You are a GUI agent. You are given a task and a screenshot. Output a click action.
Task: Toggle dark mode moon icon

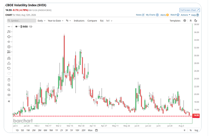click(196, 20)
